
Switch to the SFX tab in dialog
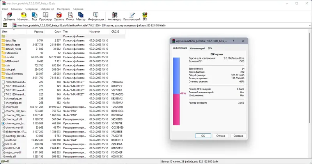(210, 49)
